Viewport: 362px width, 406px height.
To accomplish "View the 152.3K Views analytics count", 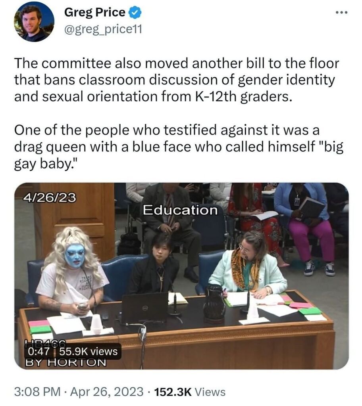I will tap(190, 391).
